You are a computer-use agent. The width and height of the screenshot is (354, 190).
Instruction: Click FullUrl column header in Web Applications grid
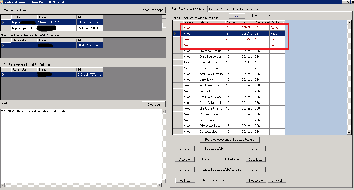pyautogui.click(x=24, y=17)
